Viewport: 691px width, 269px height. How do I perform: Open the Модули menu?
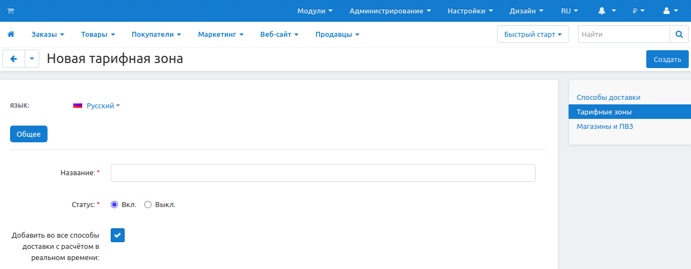click(315, 11)
